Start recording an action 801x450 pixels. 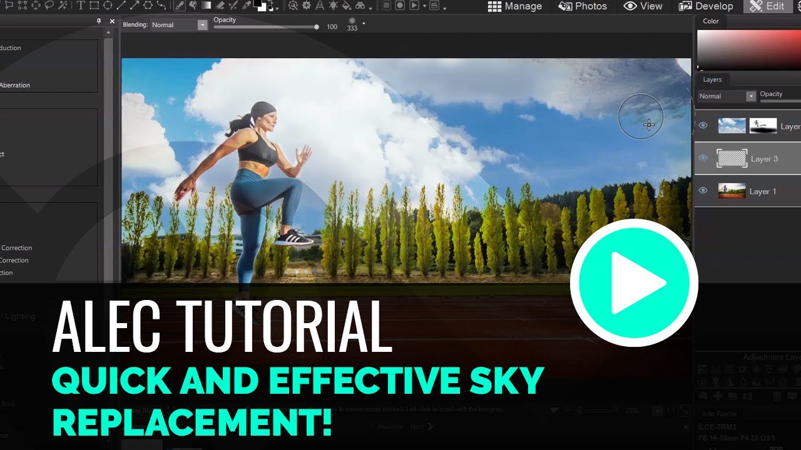400,6
